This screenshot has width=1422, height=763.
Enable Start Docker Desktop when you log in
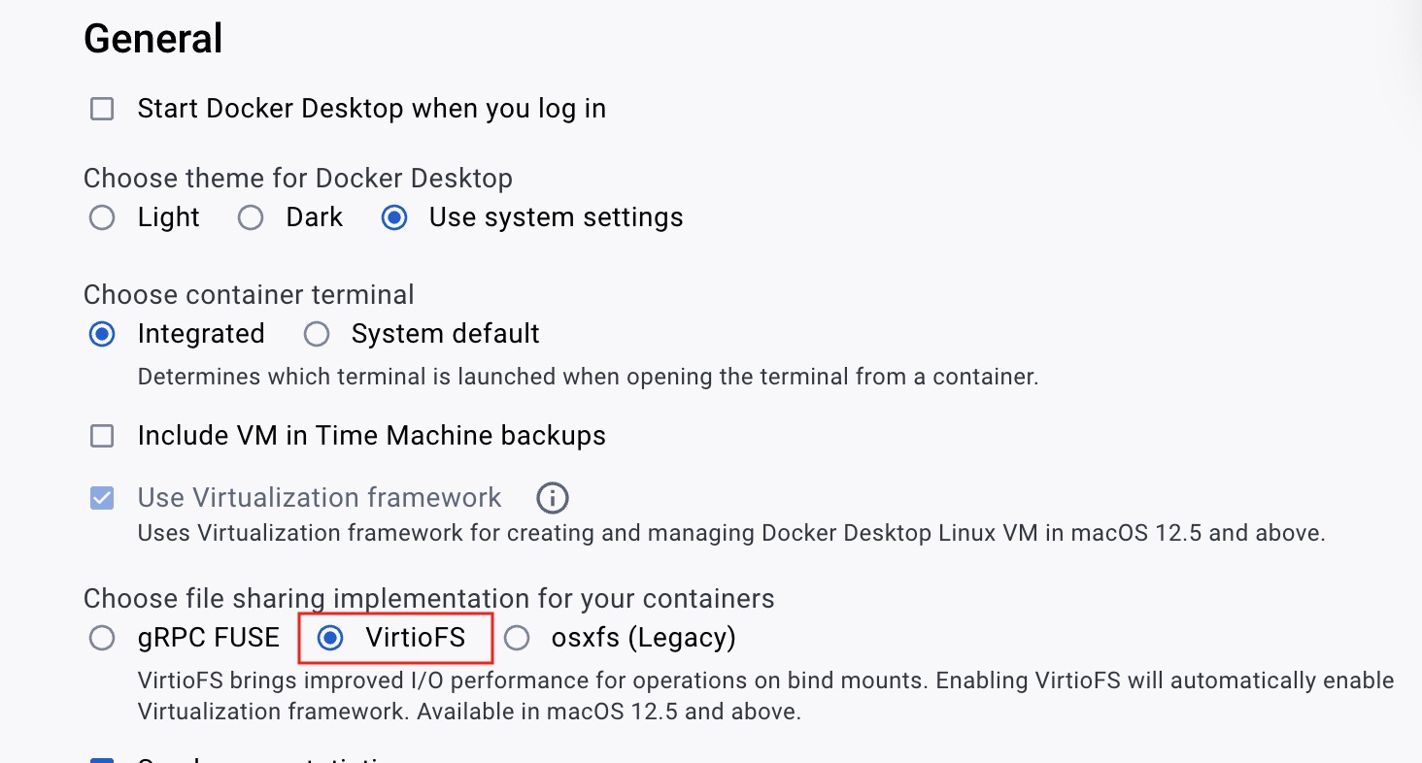coord(102,109)
